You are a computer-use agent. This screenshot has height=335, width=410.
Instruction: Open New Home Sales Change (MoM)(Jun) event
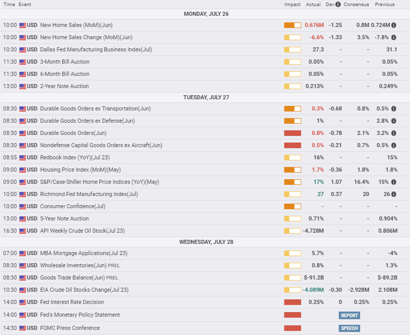[x=86, y=38]
